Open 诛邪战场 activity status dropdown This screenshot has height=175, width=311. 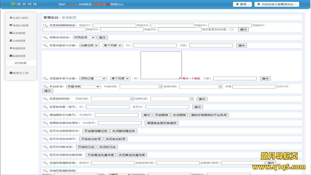pyautogui.click(x=84, y=37)
